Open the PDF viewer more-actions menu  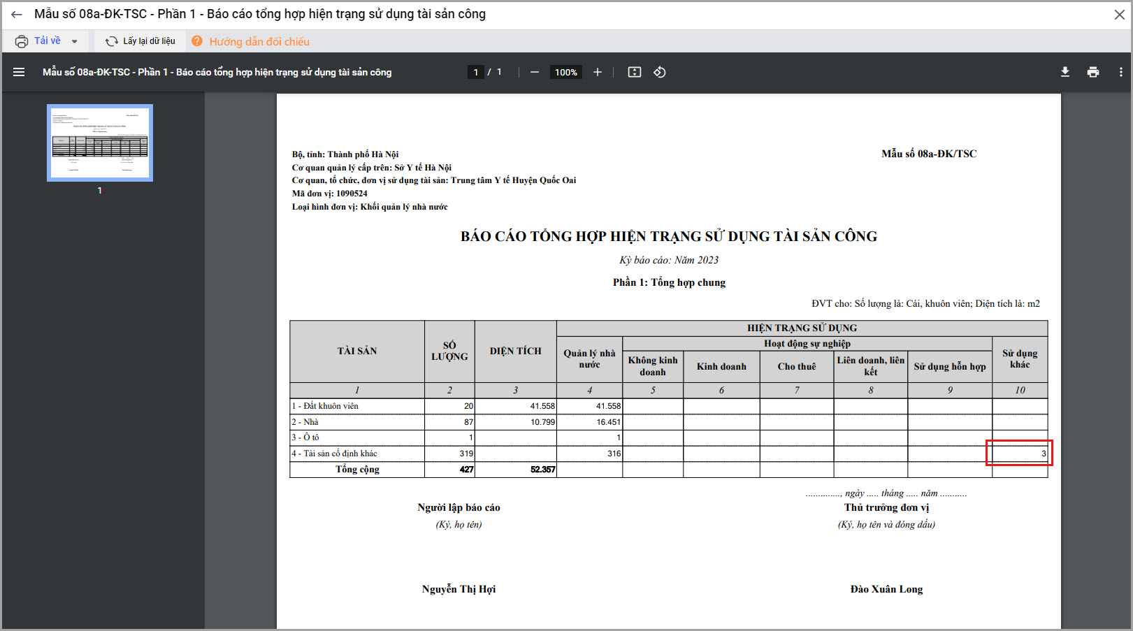[x=1121, y=72]
